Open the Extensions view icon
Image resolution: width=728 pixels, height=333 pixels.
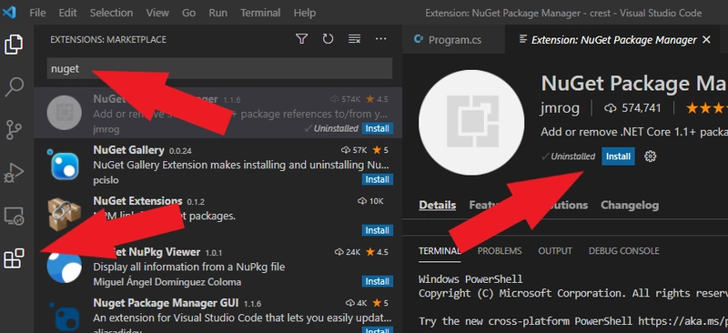(x=14, y=258)
